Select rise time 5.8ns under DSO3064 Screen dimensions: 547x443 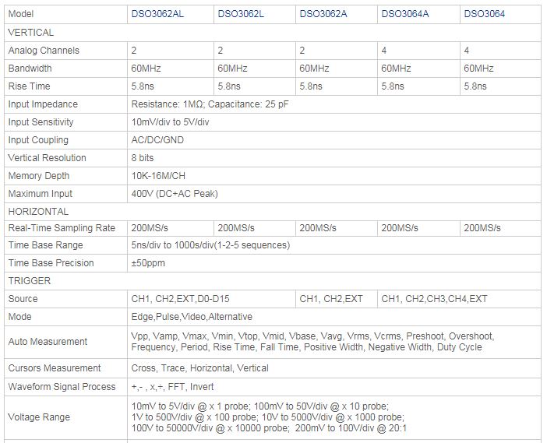click(475, 86)
